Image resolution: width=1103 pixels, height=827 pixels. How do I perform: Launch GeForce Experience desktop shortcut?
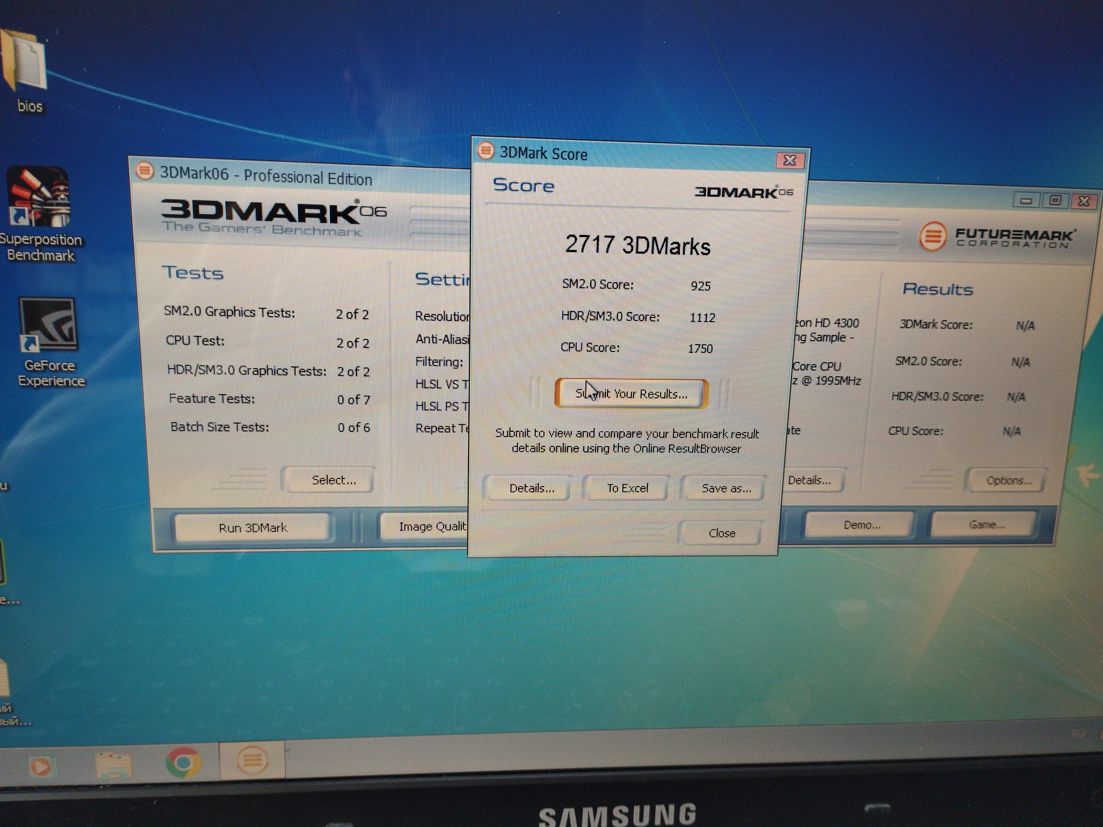pos(51,343)
